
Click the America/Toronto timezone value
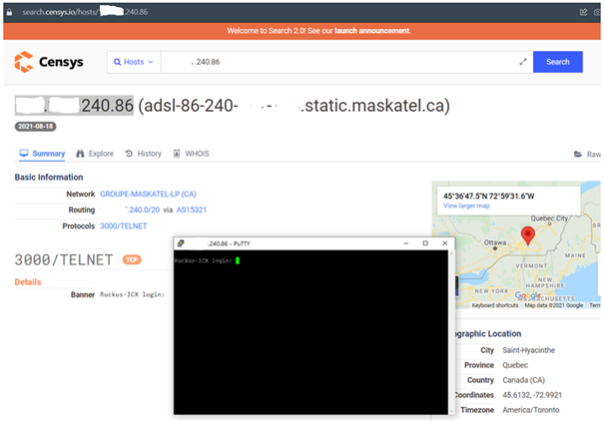[531, 410]
